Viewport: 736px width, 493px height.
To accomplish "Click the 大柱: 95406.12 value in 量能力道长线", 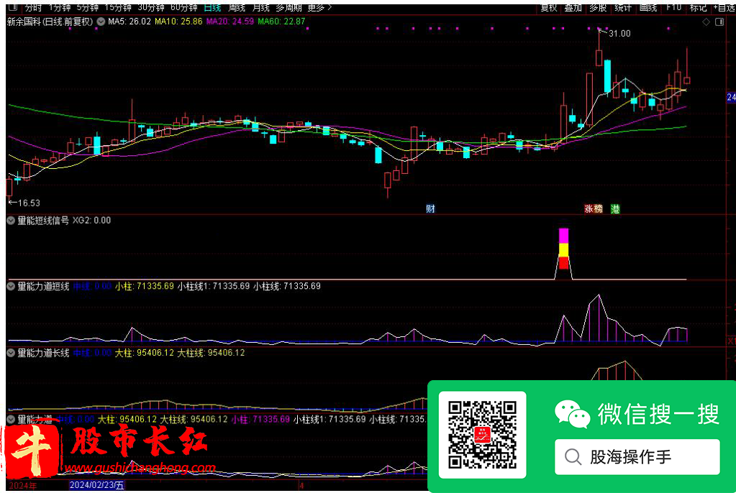I will (145, 353).
